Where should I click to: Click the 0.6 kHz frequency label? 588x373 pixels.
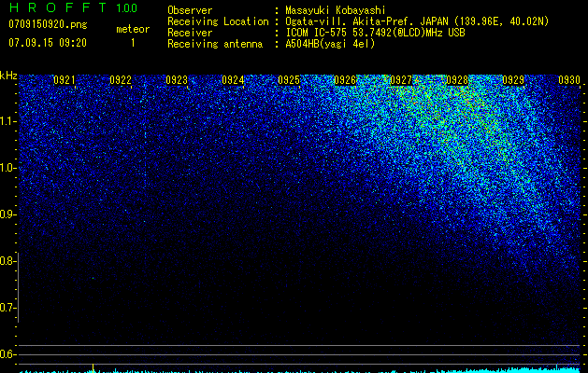7,354
